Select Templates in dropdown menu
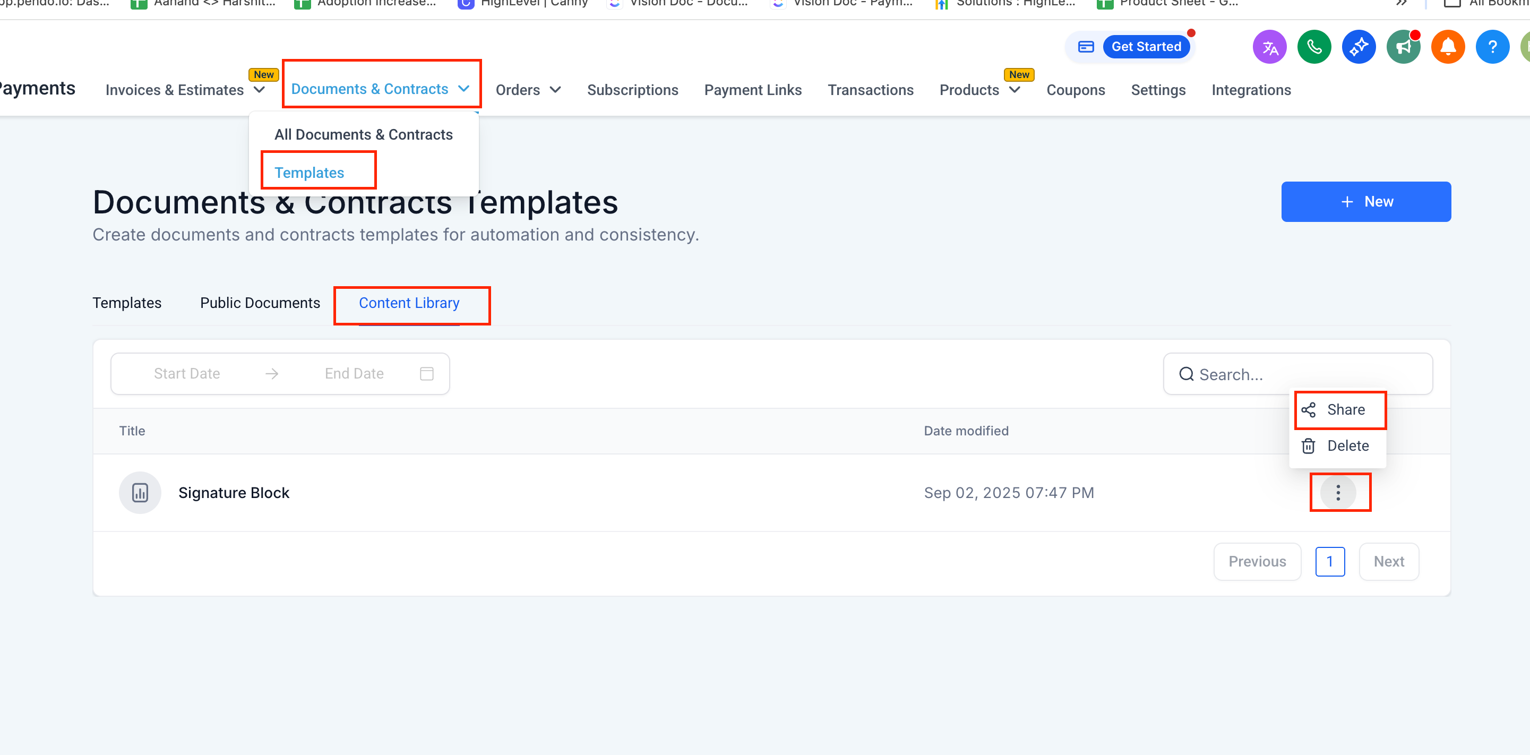1530x755 pixels. click(x=309, y=173)
